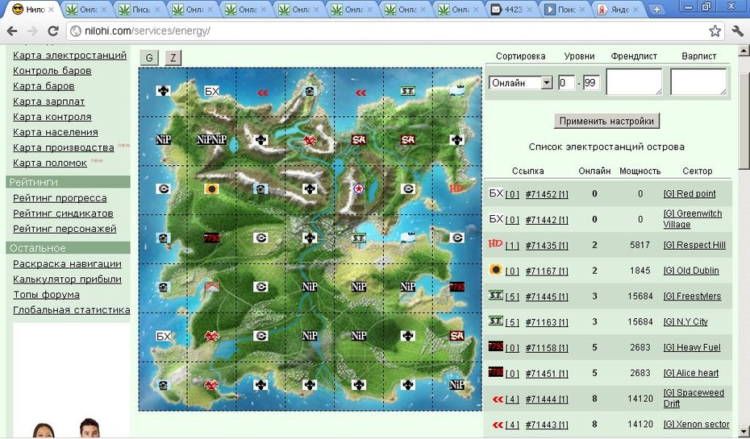
Task: Click sunflower icon in Old Dublin row
Action: click(495, 269)
